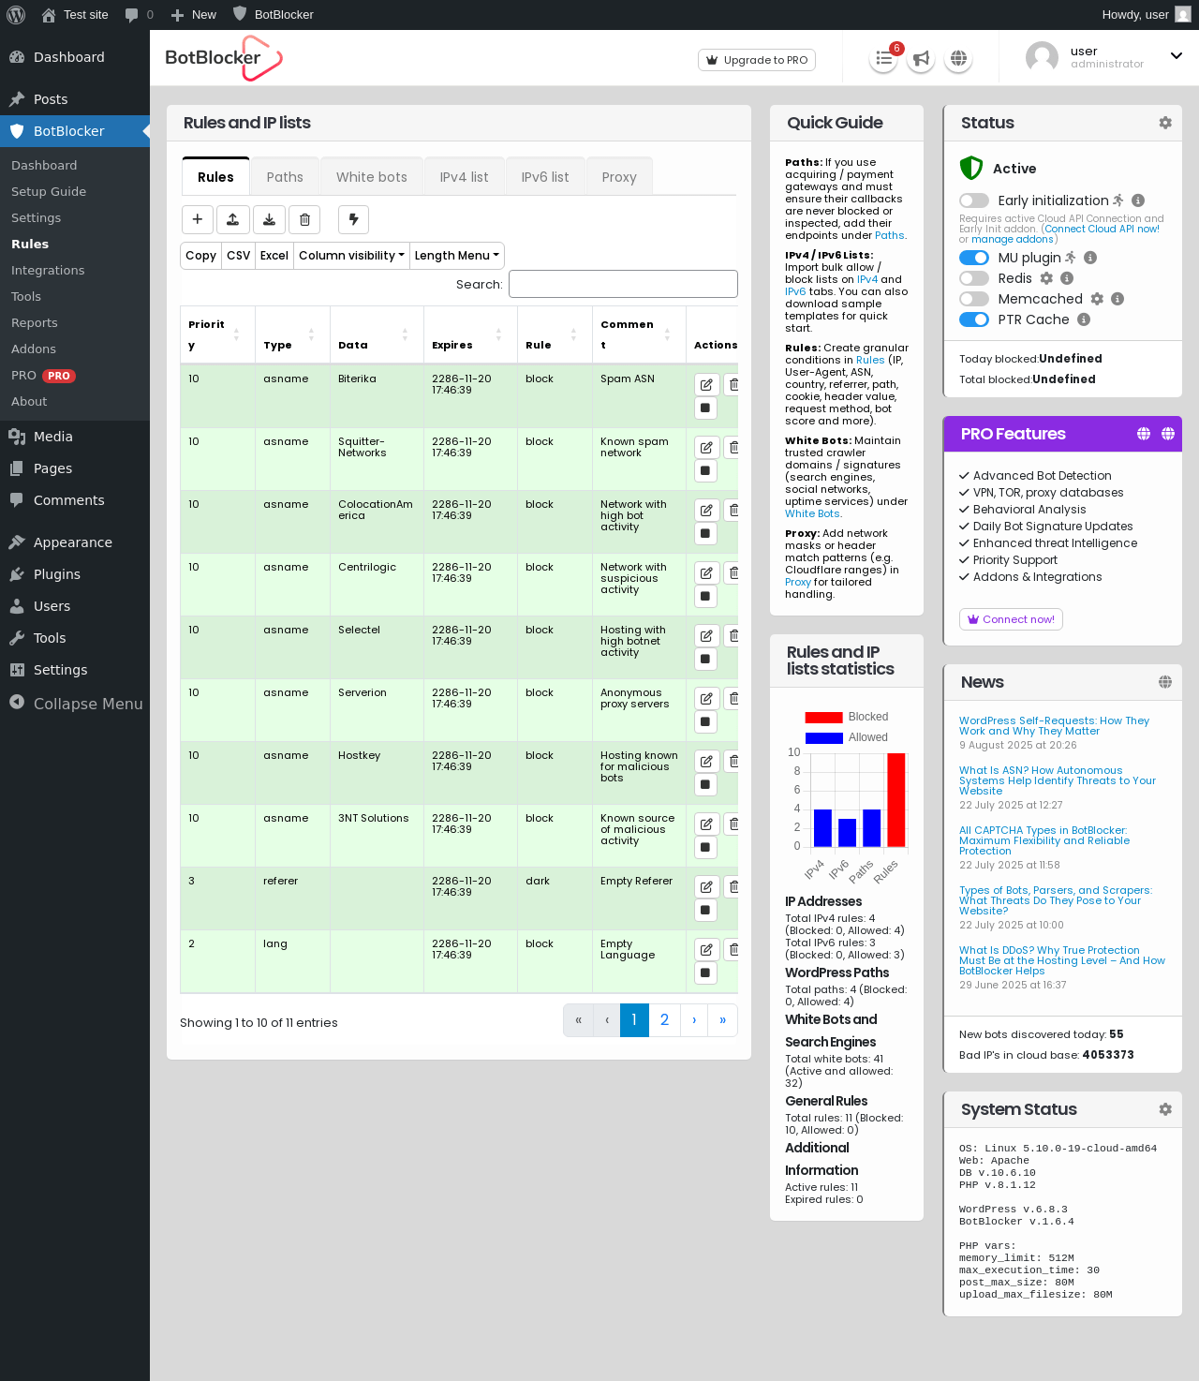Click the globe icon in BotBlocker header

click(958, 59)
